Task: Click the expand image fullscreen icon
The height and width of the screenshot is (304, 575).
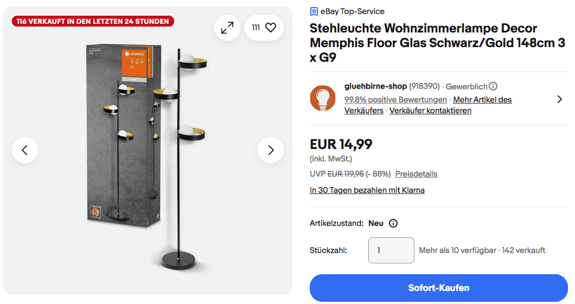Action: tap(227, 27)
